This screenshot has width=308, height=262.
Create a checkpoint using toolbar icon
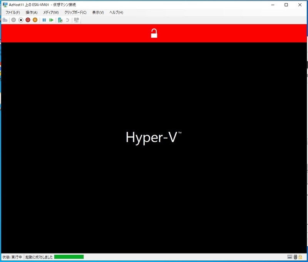pos(60,20)
